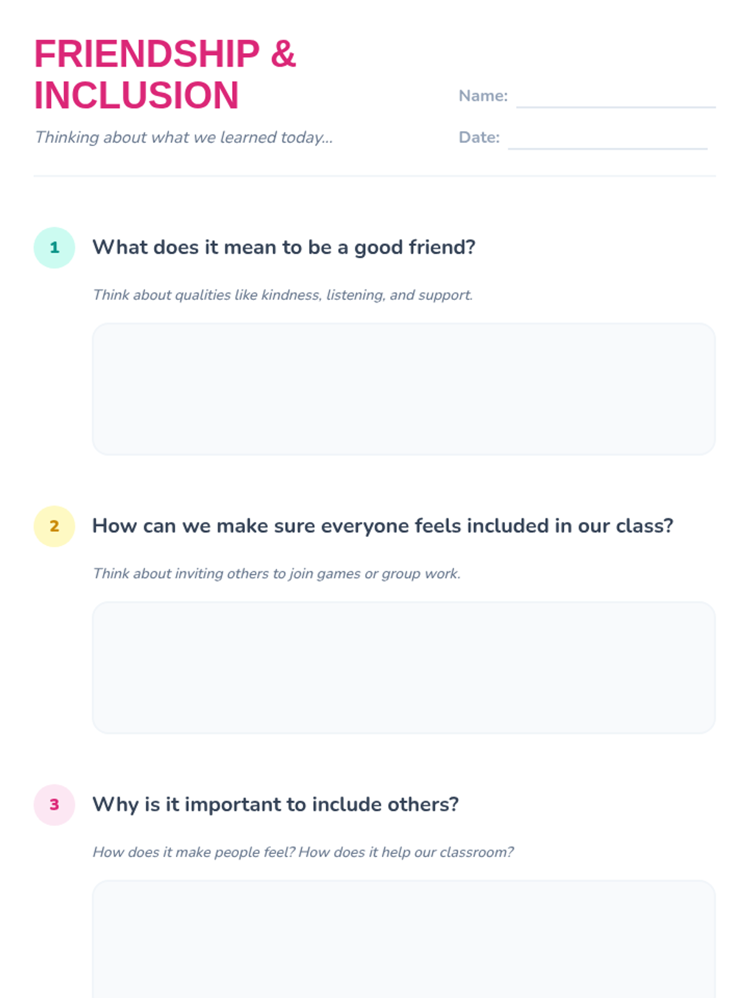Click the answer box for question 3

(x=403, y=939)
